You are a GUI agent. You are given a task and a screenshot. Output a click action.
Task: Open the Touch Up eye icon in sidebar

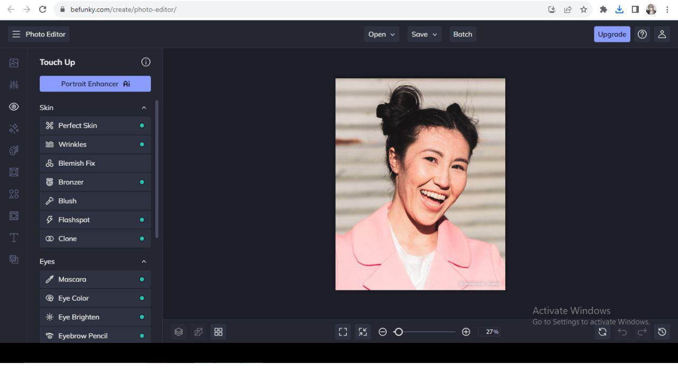pyautogui.click(x=14, y=107)
